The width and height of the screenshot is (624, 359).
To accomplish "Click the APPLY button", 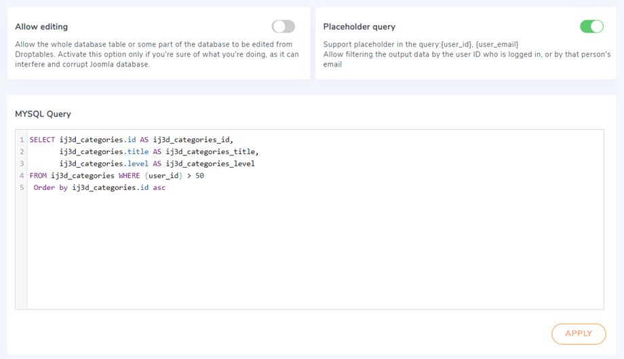I will tap(579, 333).
